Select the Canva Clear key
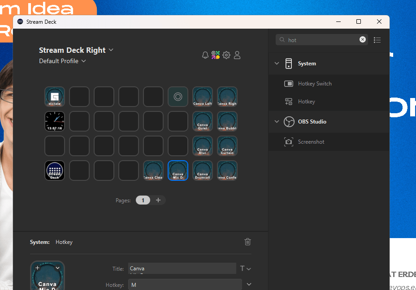The width and height of the screenshot is (416, 290). [153, 171]
